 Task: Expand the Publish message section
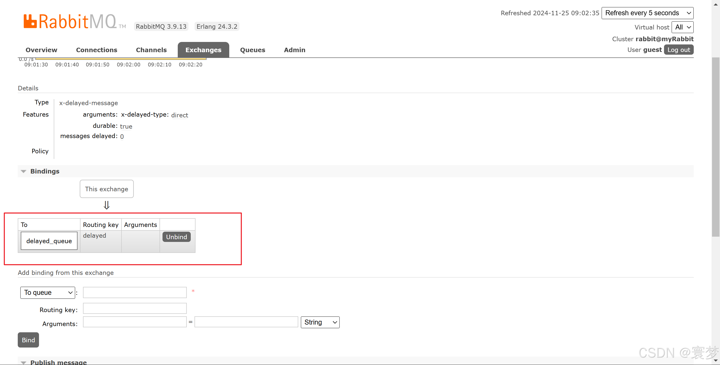(x=58, y=362)
